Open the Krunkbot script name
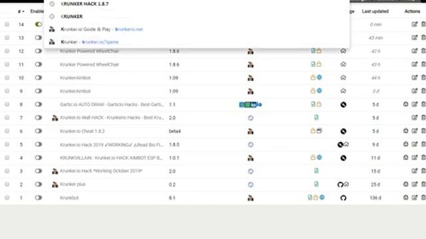The width and height of the screenshot is (426, 239). [x=69, y=198]
